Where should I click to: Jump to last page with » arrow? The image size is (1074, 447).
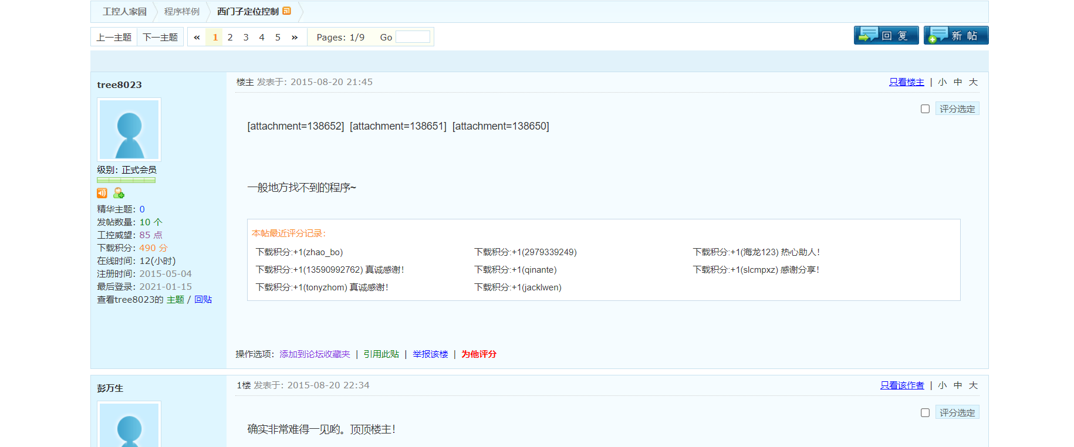(295, 37)
